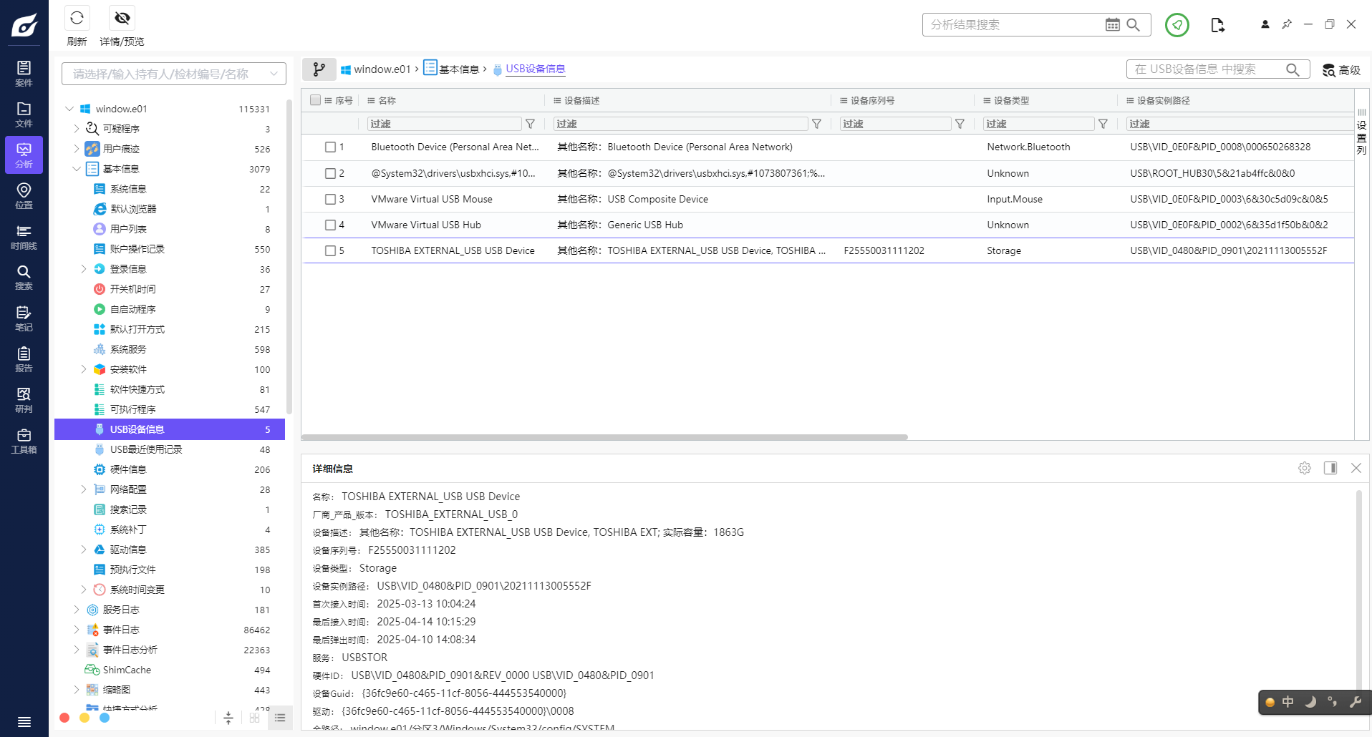1372x737 pixels.
Task: Check the box for row 1 Bluetooth Device
Action: point(330,147)
